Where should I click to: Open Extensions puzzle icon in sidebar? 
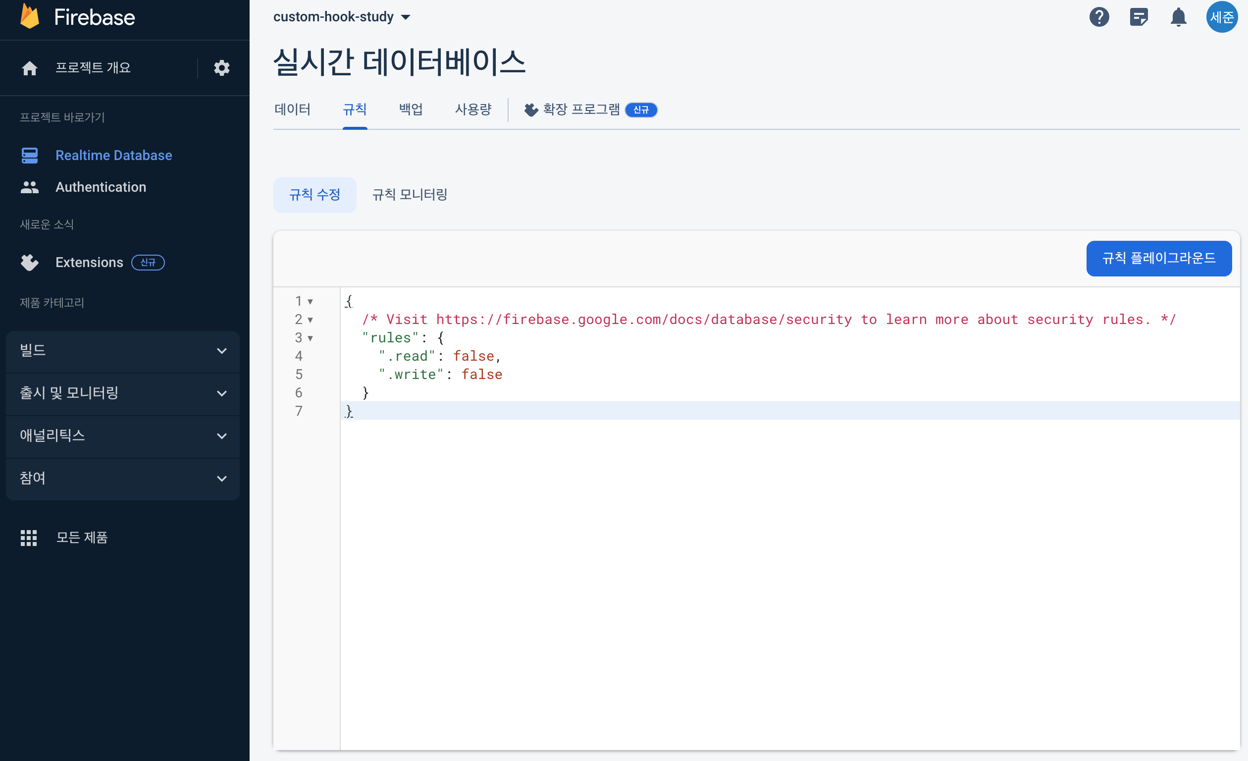[x=29, y=263]
